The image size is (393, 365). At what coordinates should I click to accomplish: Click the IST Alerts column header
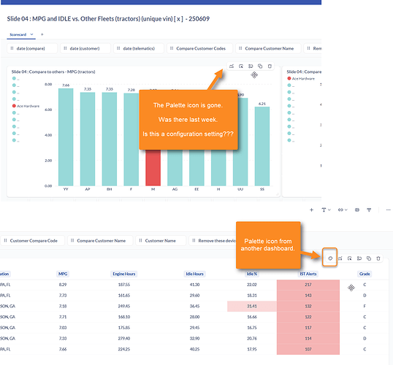[x=308, y=274]
